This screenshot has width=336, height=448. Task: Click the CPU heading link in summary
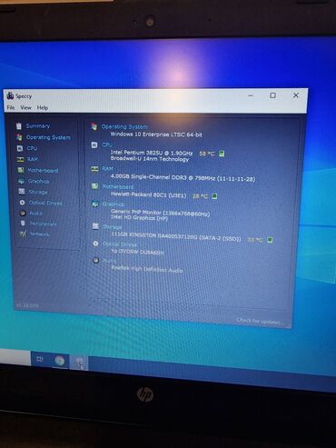pyautogui.click(x=107, y=144)
